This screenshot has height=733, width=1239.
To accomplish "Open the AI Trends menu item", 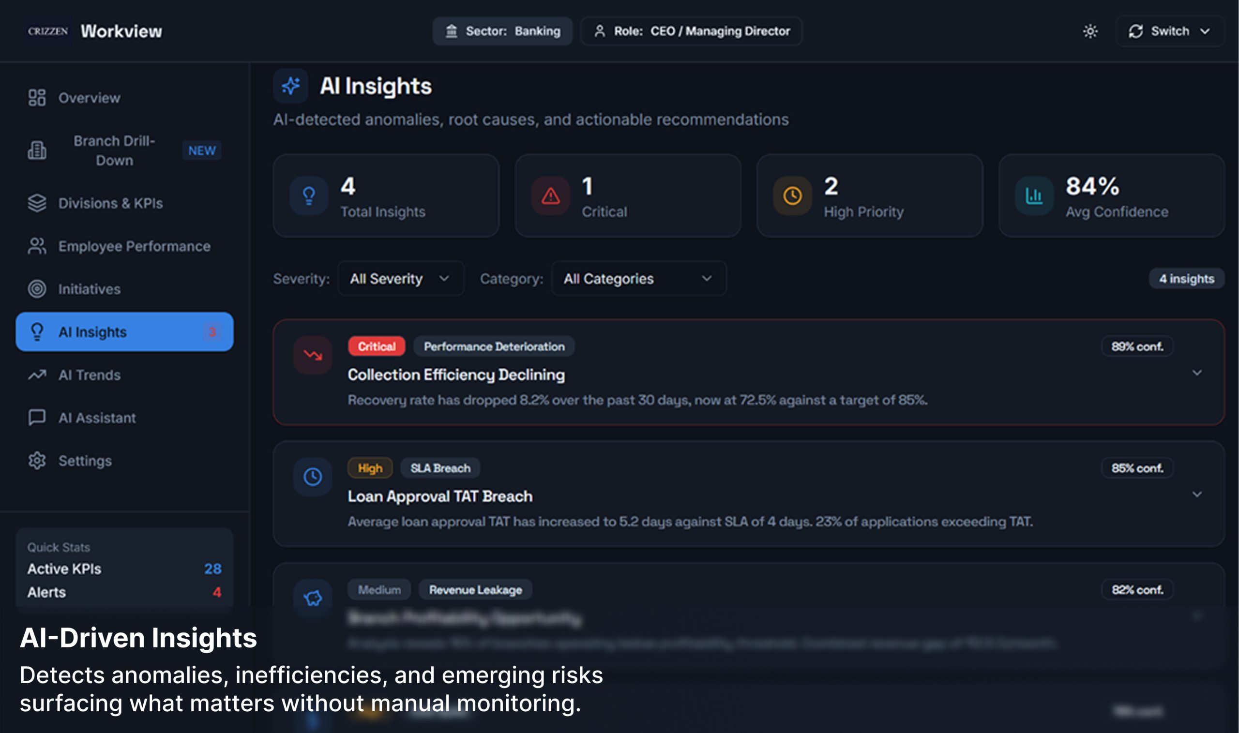I will pyautogui.click(x=90, y=375).
